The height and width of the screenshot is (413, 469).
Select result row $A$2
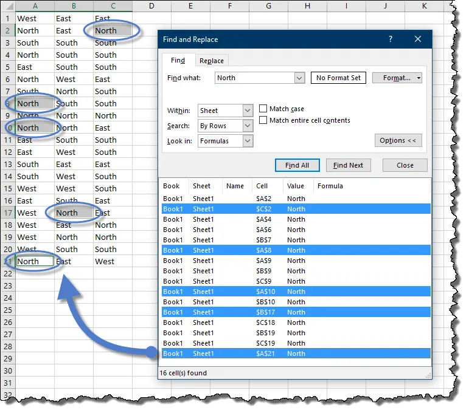(296, 199)
